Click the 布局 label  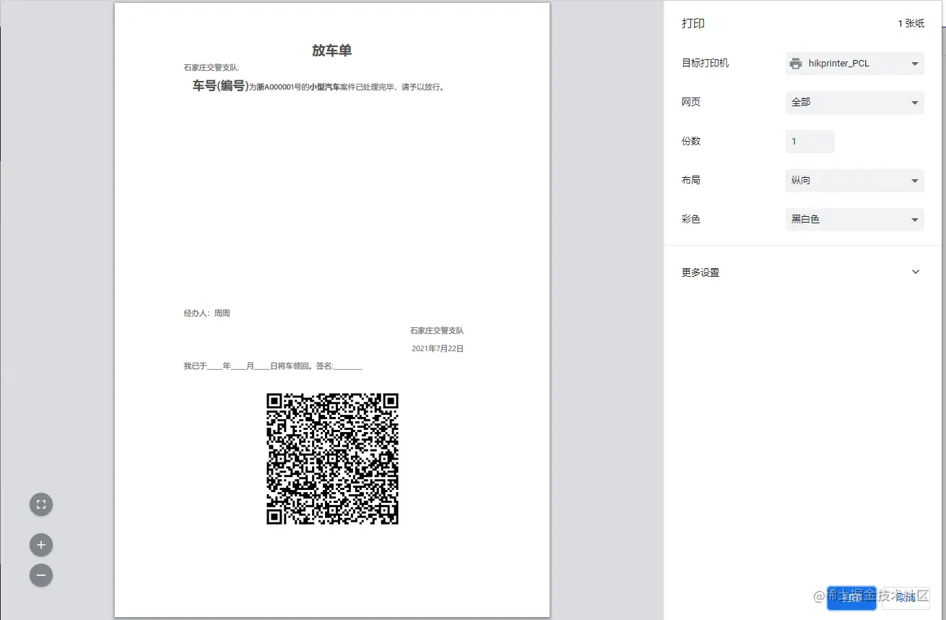pyautogui.click(x=691, y=181)
